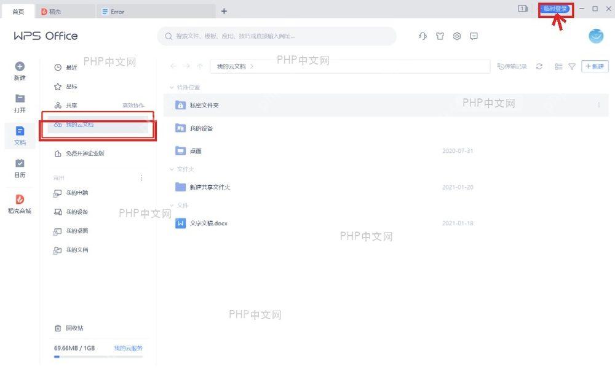Open the 共享 (Shared) section
The width and height of the screenshot is (615, 372).
point(66,106)
